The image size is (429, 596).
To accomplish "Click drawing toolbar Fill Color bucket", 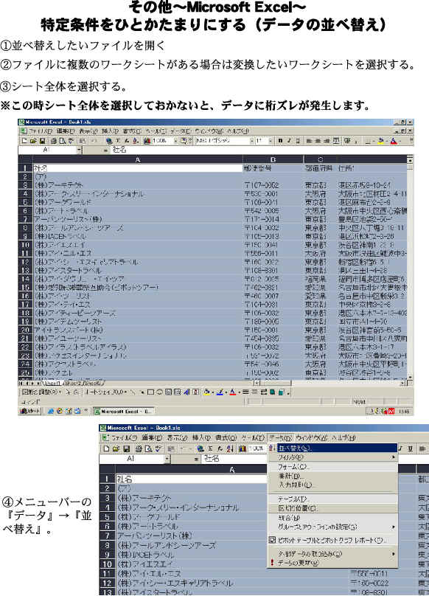I will (206, 392).
